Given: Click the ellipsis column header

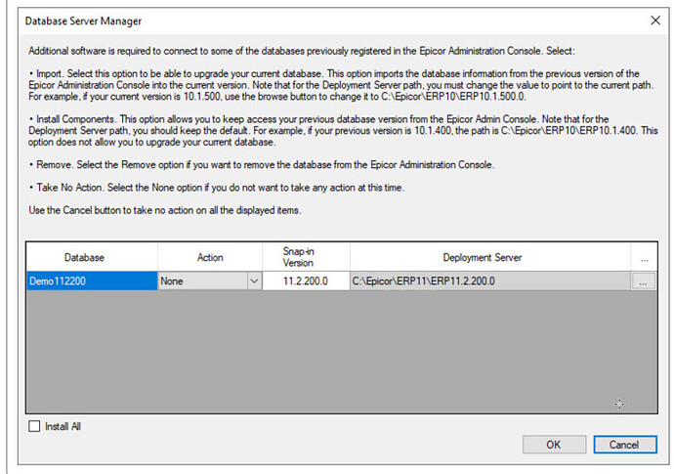Looking at the screenshot, I should [644, 257].
